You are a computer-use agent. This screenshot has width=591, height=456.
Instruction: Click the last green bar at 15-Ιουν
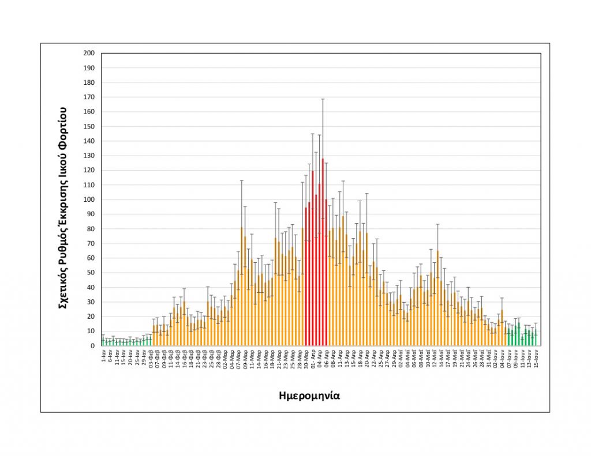click(x=536, y=338)
